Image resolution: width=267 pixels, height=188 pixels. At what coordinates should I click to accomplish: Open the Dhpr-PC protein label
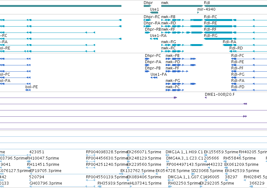(x=153, y=56)
